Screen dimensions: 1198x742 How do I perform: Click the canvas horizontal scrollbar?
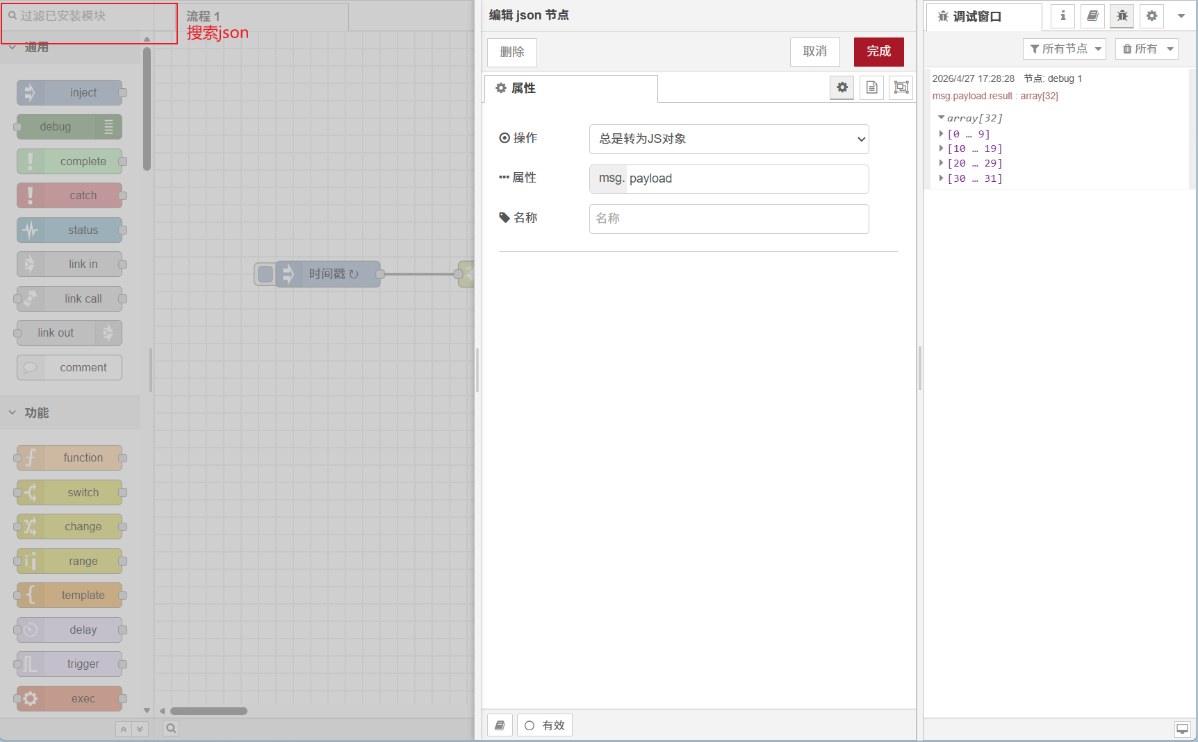208,711
